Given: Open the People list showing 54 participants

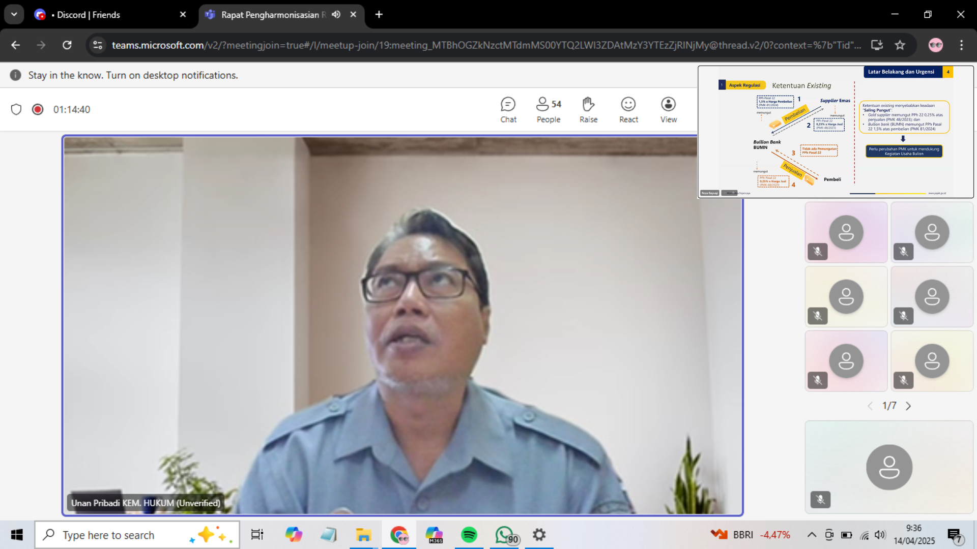Looking at the screenshot, I should (x=549, y=110).
